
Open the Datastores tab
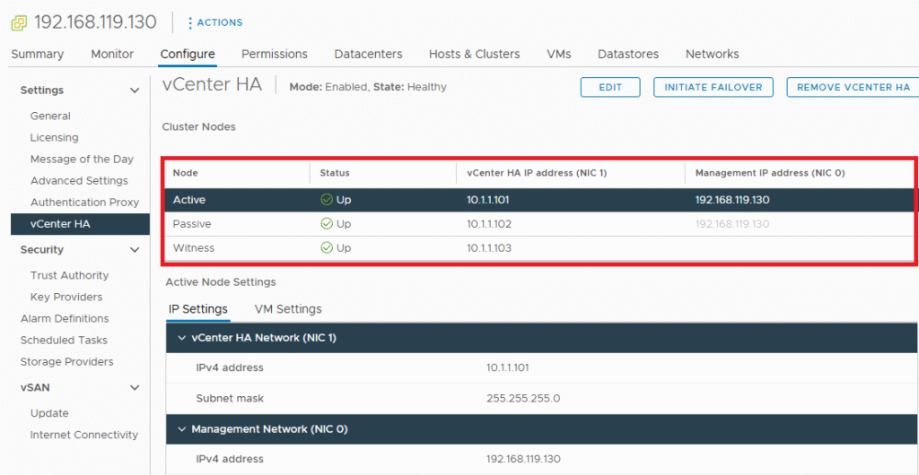pos(628,55)
